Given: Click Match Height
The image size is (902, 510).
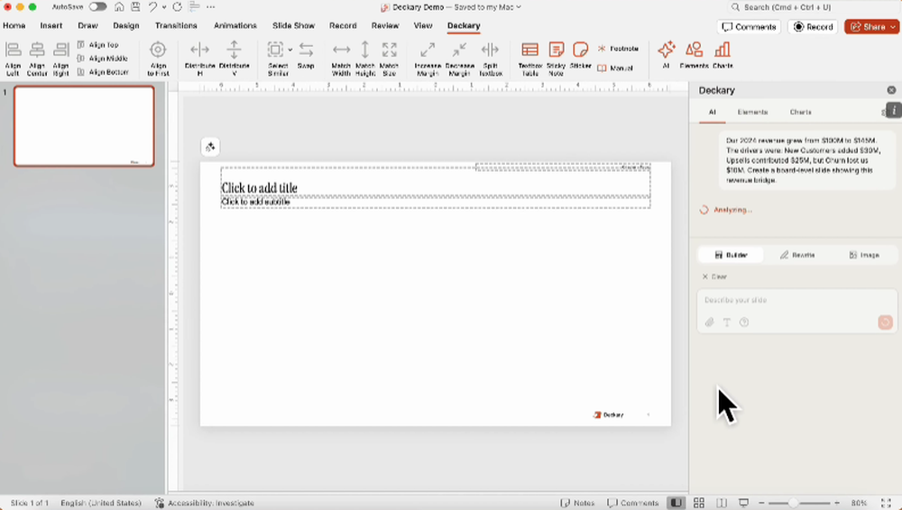Looking at the screenshot, I should click(x=365, y=58).
